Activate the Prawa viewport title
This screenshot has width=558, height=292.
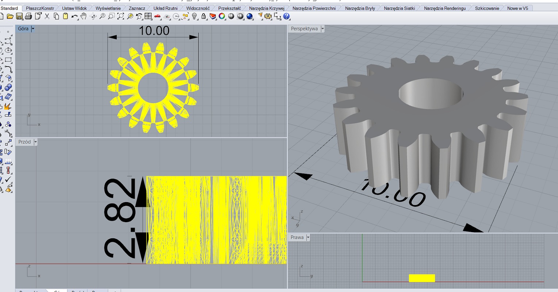click(297, 237)
